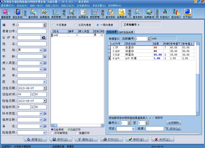205x148 pixels.
Task: Click the 患者ID号 input field
Action: [x=32, y=31]
